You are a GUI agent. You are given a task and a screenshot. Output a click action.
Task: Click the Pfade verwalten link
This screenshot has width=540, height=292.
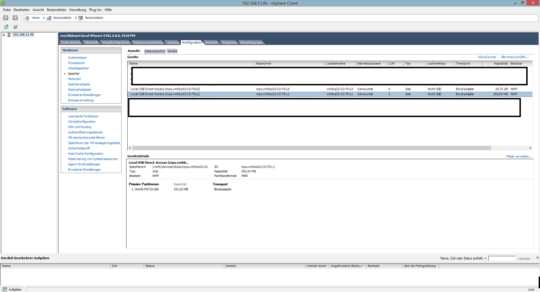[519, 156]
